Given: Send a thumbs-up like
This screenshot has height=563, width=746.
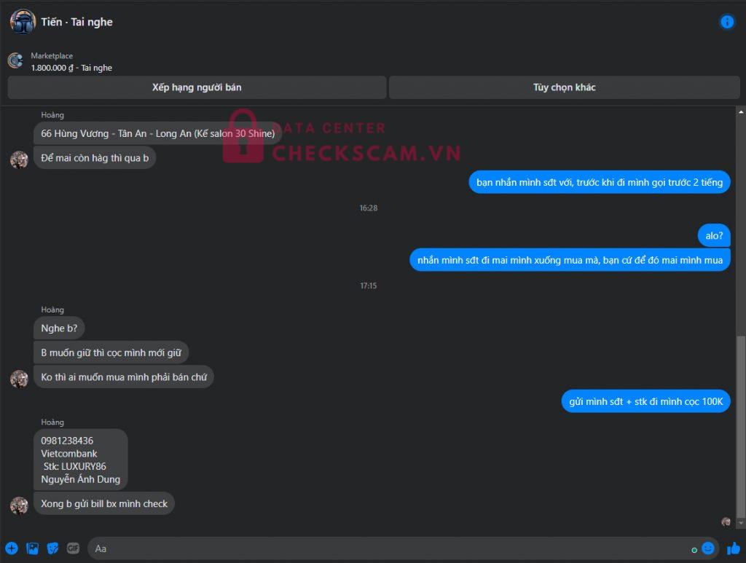Looking at the screenshot, I should click(733, 548).
